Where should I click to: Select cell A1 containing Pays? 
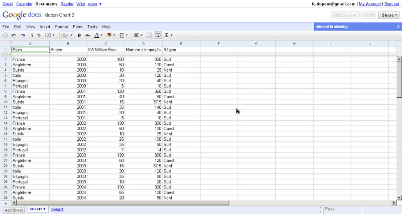pos(30,50)
